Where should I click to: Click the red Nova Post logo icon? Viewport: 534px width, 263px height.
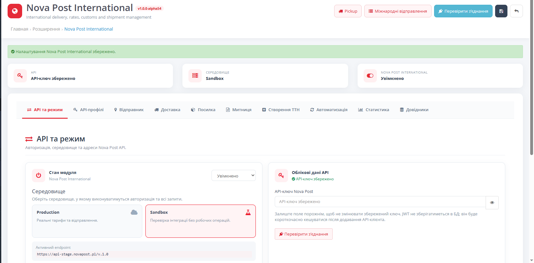15,11
